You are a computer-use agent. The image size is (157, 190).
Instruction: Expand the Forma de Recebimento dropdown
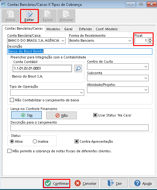coord(129,40)
